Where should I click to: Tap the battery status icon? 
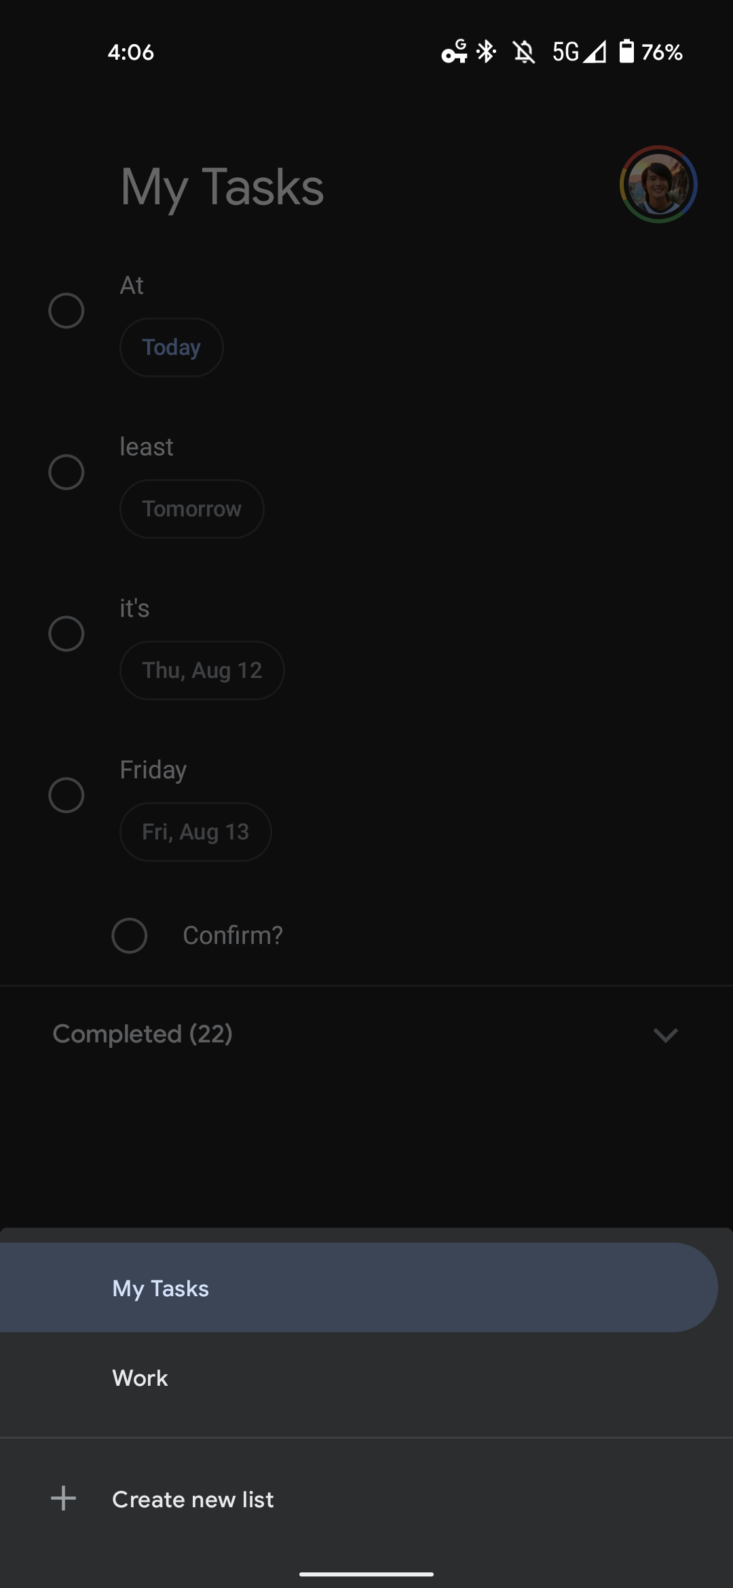[626, 52]
